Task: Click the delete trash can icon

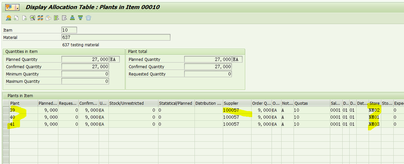Action: (89, 18)
